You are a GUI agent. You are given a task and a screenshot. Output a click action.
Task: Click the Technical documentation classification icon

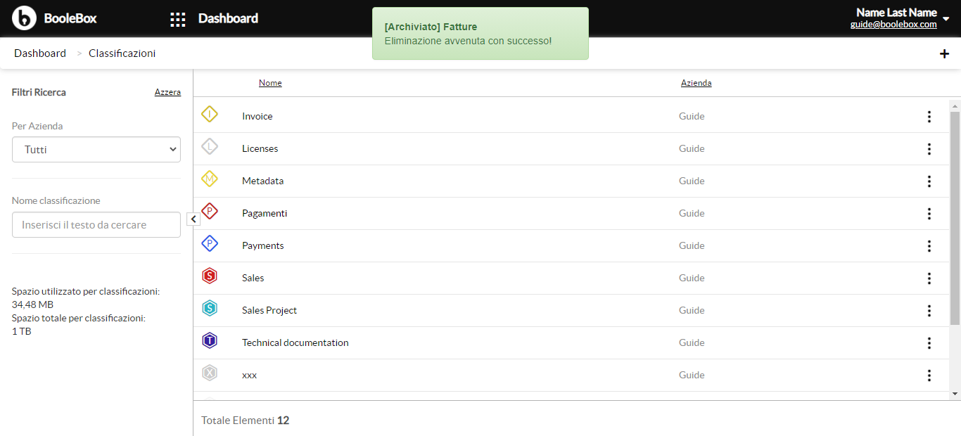[x=210, y=340]
